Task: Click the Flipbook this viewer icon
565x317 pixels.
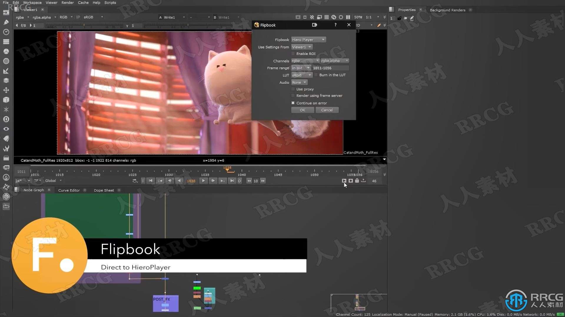Action: coord(344,181)
